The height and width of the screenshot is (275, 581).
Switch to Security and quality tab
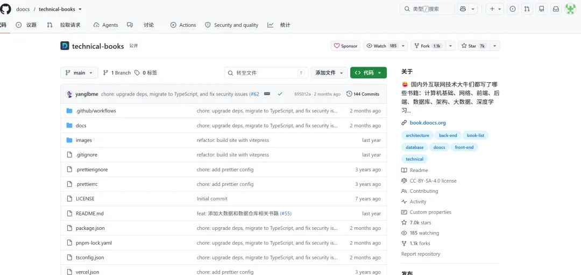point(232,25)
